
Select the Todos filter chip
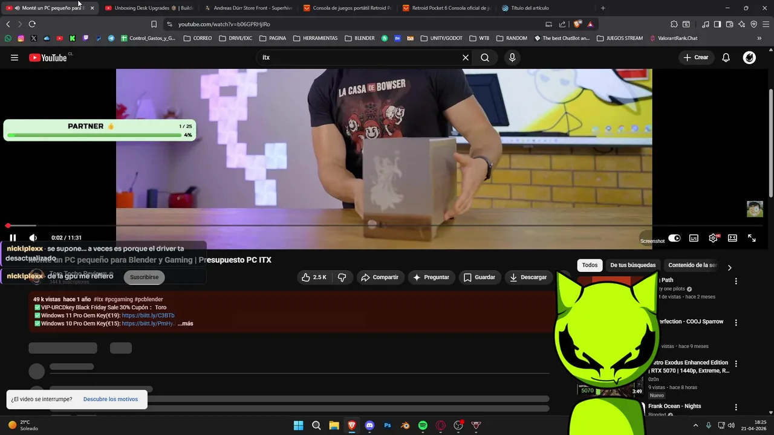590,265
